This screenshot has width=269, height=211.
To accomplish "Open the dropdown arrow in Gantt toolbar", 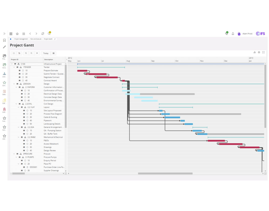I will pos(37,53).
